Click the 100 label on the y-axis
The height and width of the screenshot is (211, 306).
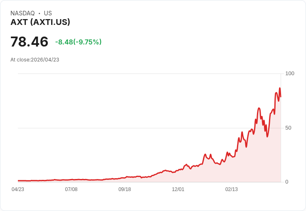tap(290, 74)
